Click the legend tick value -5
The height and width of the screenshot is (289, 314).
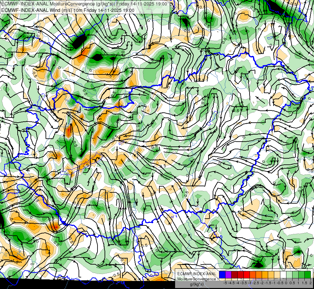click(x=225, y=283)
